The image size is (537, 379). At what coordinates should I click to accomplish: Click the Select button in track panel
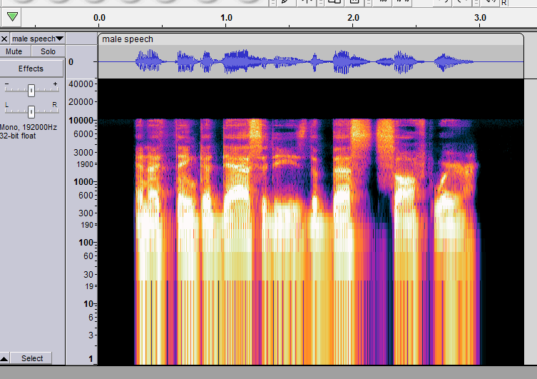31,358
